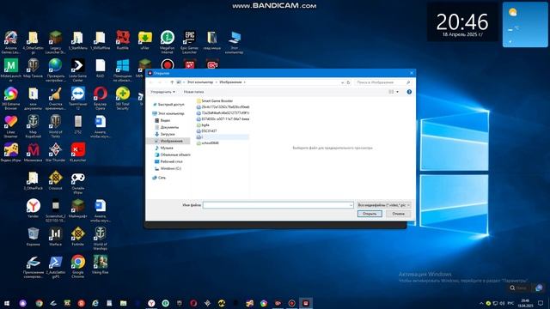Viewport: 550px width, 309px height.
Task: Click the 20:46 clock widget
Action: click(462, 23)
